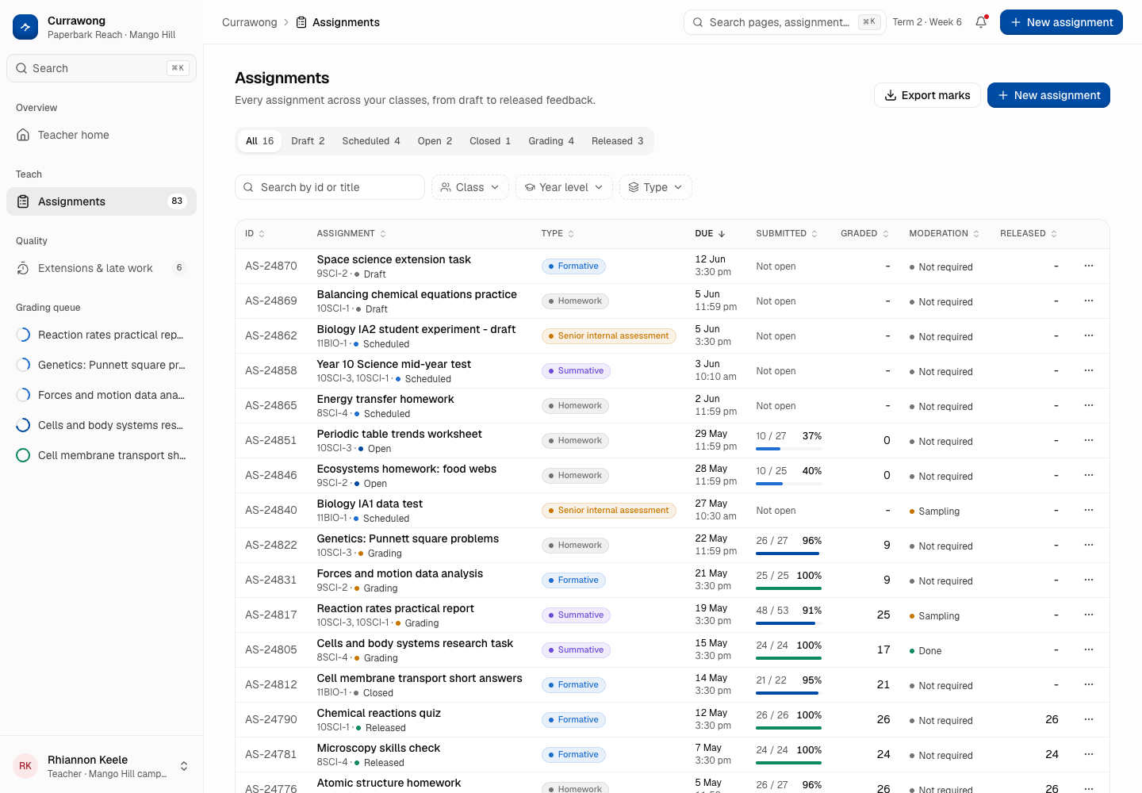Screen dimensions: 1142x793
Task: Click the green ring for Cell membrane transport
Action: (x=23, y=455)
